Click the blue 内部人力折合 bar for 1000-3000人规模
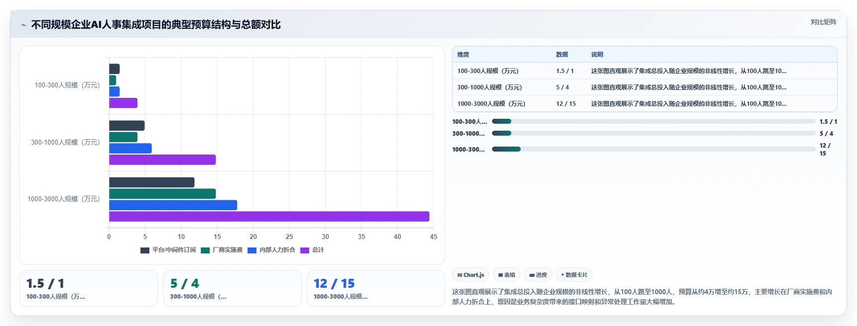857x326 pixels. [173, 205]
